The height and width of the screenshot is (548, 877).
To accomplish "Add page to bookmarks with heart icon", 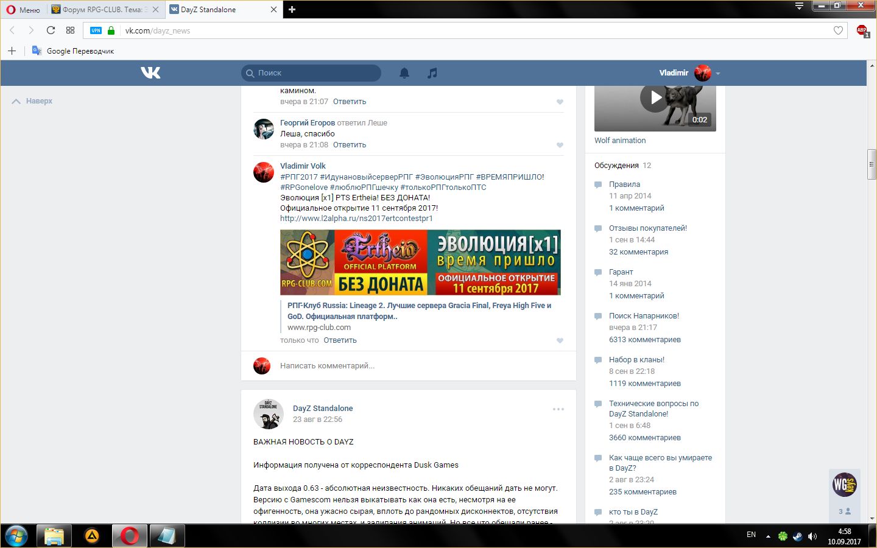I will 838,30.
